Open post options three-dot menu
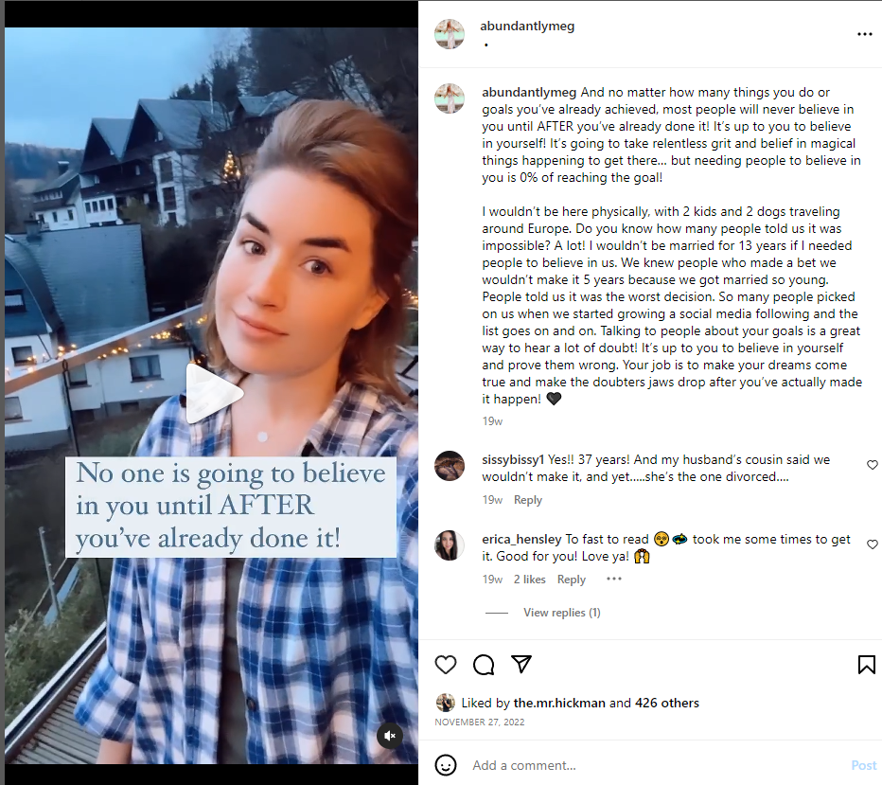 click(x=865, y=34)
